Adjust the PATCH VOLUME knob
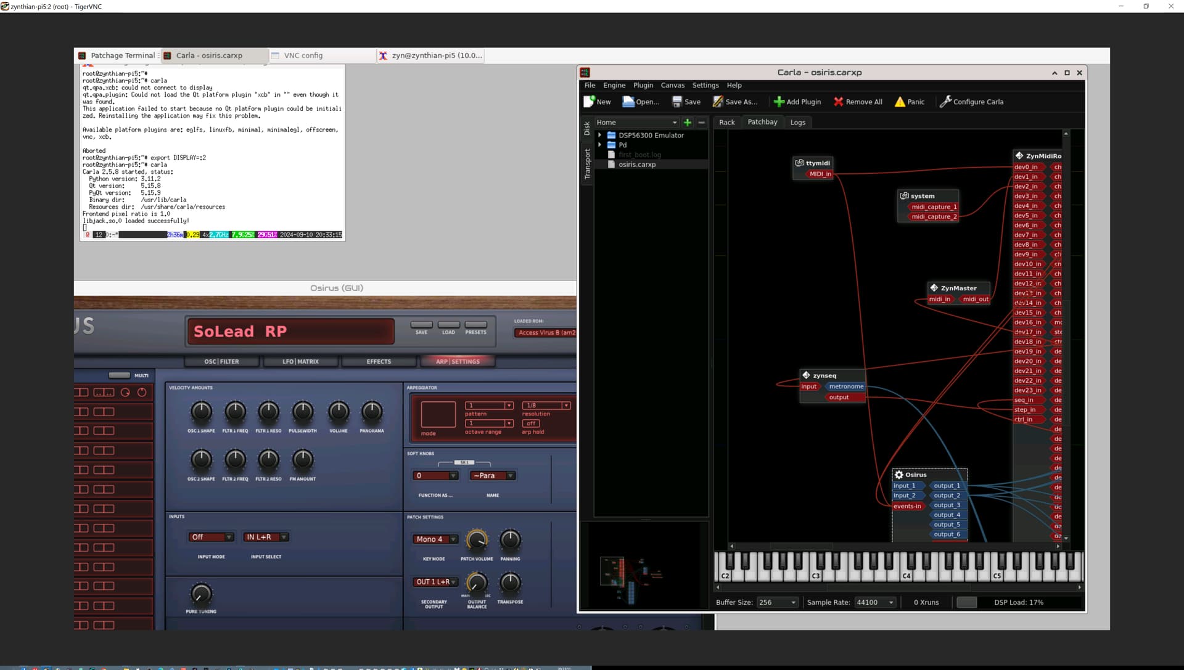This screenshot has height=670, width=1184. (x=477, y=541)
